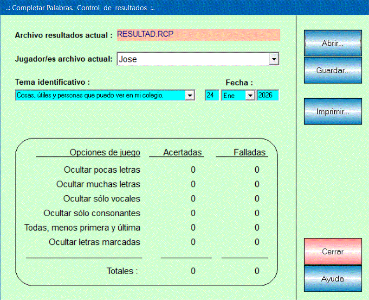Close the window with the Cerrar button
This screenshot has height=300, width=369.
[332, 251]
